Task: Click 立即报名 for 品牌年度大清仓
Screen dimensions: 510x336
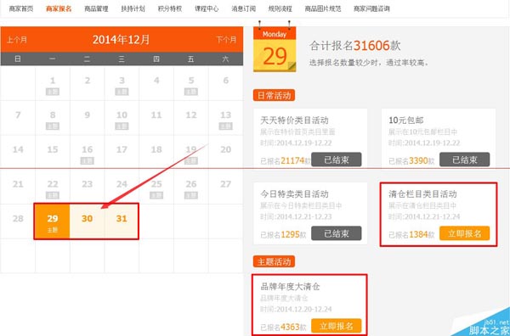Action: click(x=337, y=326)
